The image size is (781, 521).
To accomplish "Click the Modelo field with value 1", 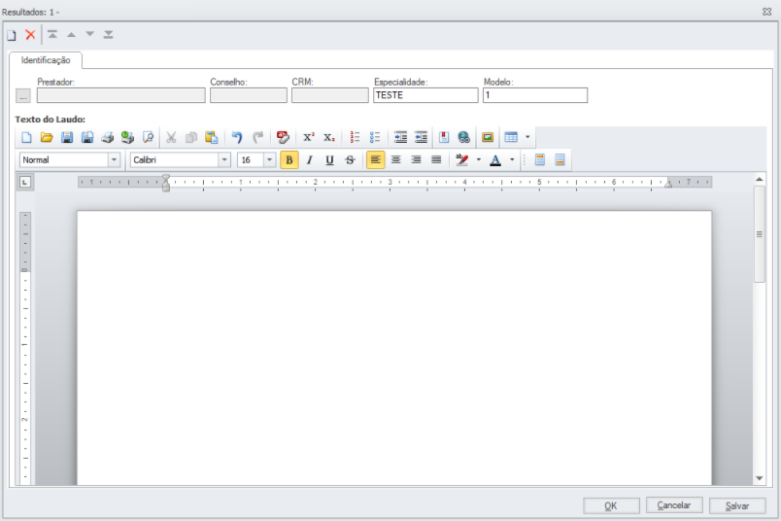I will pos(535,95).
